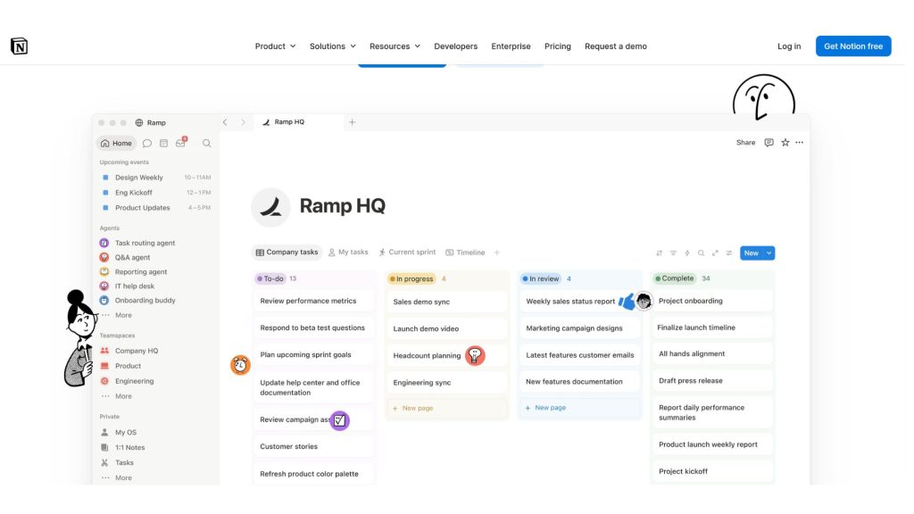Screen dimensions: 914x514
Task: Go back with the left arrow icon
Action: coord(225,122)
